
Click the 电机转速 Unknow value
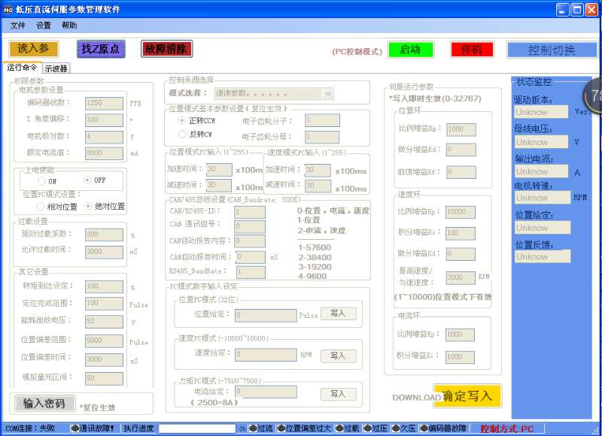543,198
